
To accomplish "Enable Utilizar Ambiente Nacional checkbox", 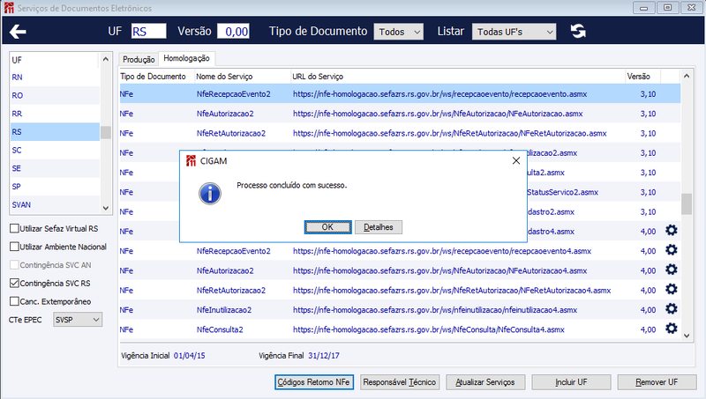I will click(14, 247).
